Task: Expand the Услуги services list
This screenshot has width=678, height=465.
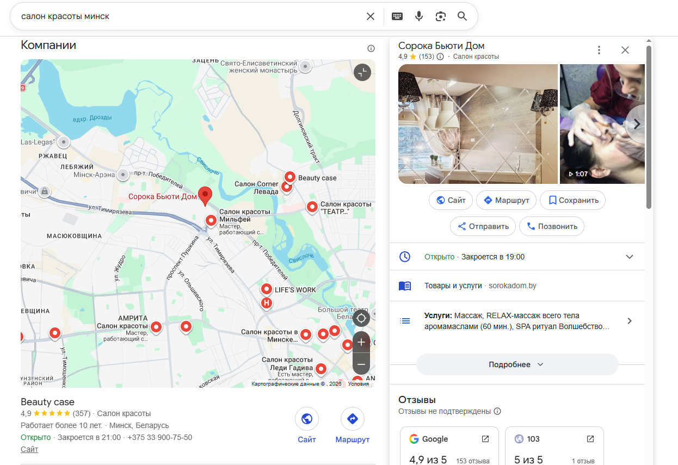Action: click(x=630, y=321)
